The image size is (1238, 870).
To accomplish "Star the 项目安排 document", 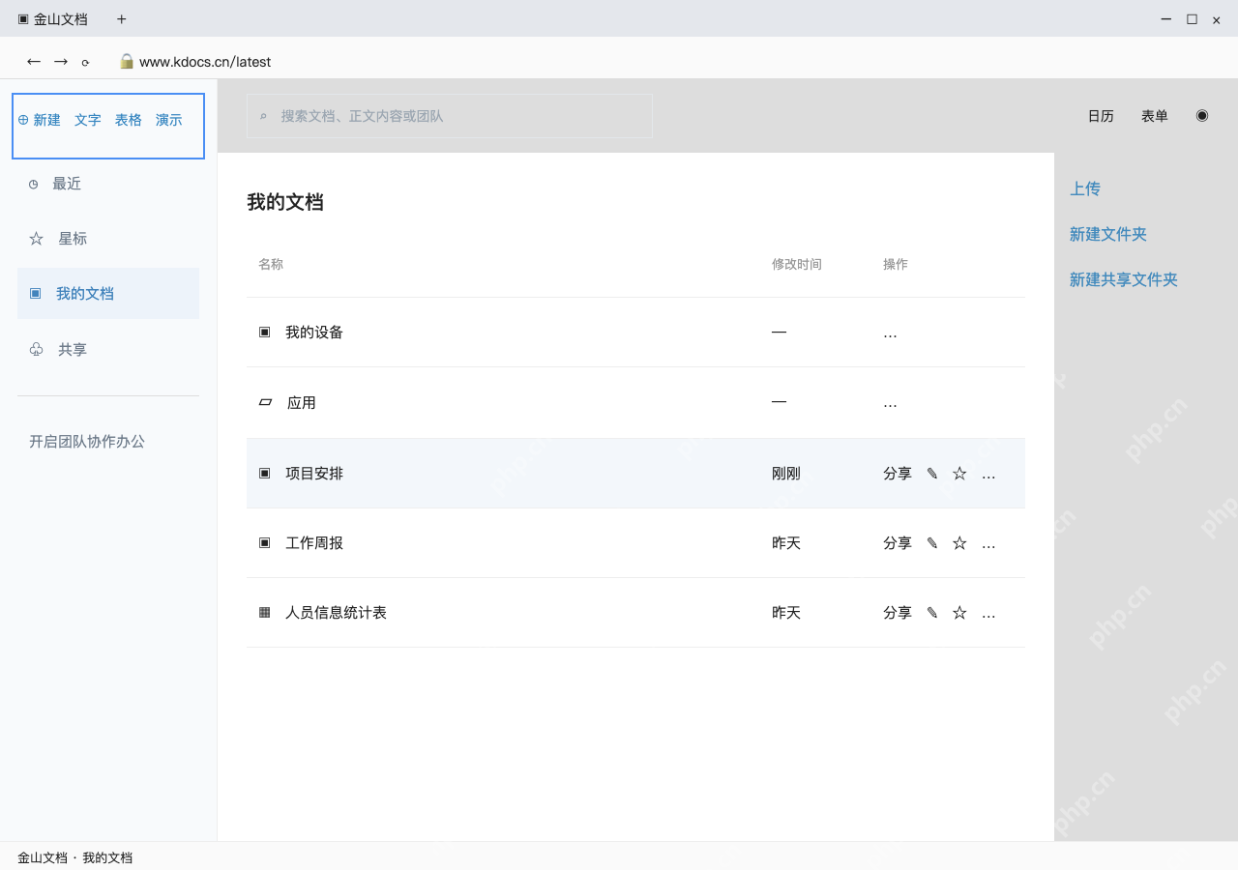I will pyautogui.click(x=959, y=474).
